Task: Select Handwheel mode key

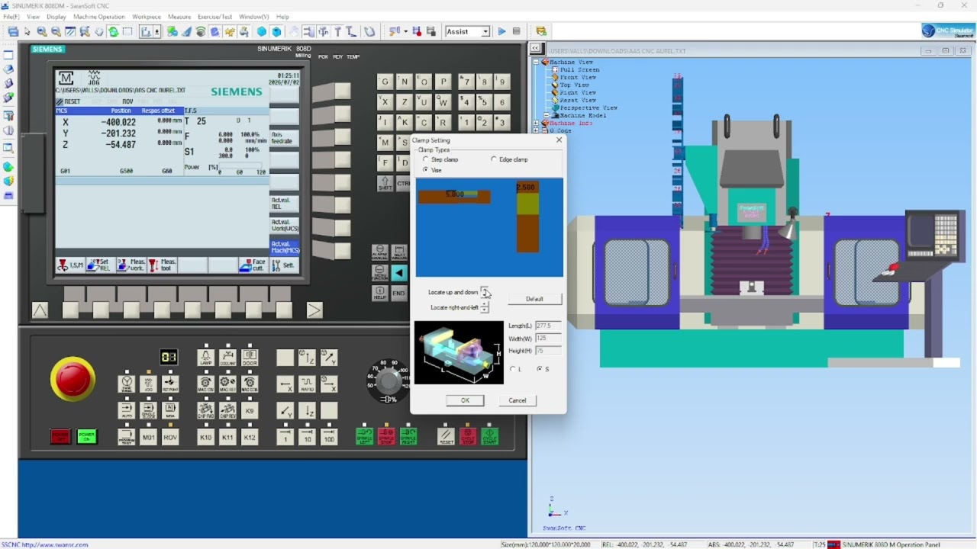Action: 127,383
